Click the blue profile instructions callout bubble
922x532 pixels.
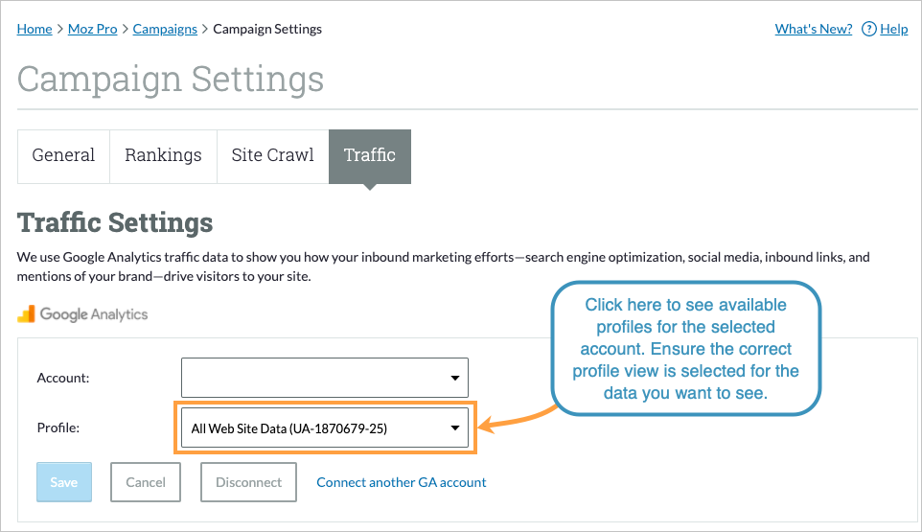685,349
